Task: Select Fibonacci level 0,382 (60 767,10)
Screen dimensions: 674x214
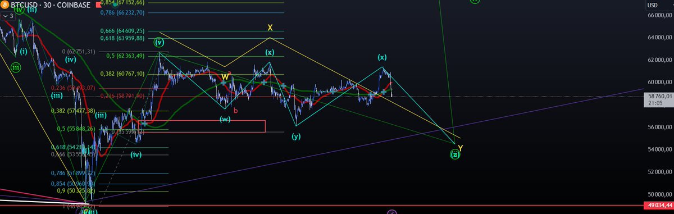Action: (x=122, y=74)
